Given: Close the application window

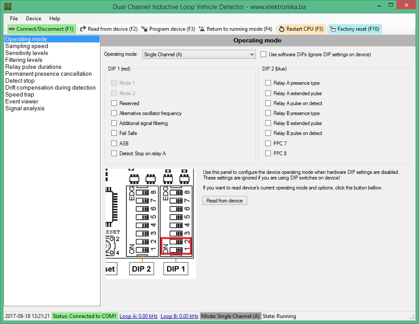Looking at the screenshot, I should click(406, 5).
